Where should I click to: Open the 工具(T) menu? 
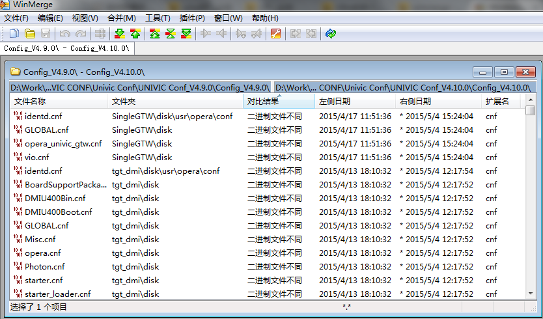tap(158, 18)
